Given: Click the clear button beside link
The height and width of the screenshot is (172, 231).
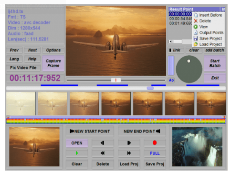Looking at the screenshot, I should point(194,50).
